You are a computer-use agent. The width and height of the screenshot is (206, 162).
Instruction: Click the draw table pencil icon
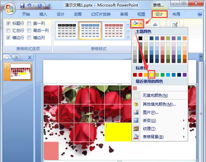tap(175, 24)
